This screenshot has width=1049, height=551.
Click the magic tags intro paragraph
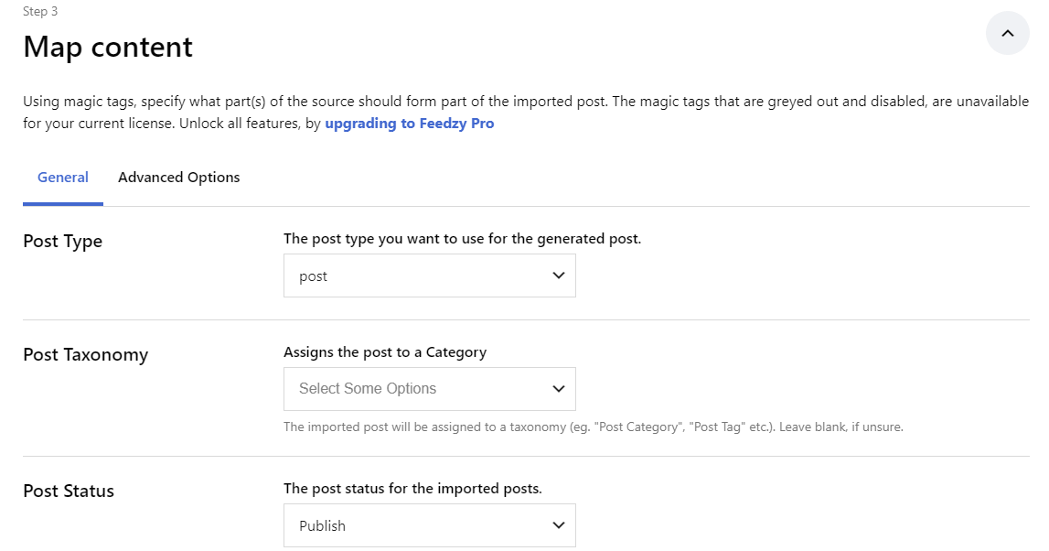pyautogui.click(x=526, y=113)
